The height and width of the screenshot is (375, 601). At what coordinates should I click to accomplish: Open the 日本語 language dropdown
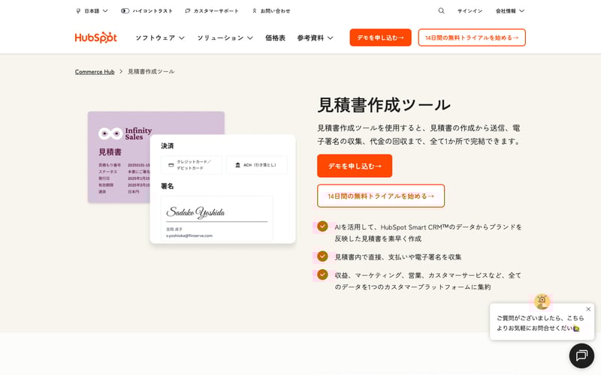[92, 11]
